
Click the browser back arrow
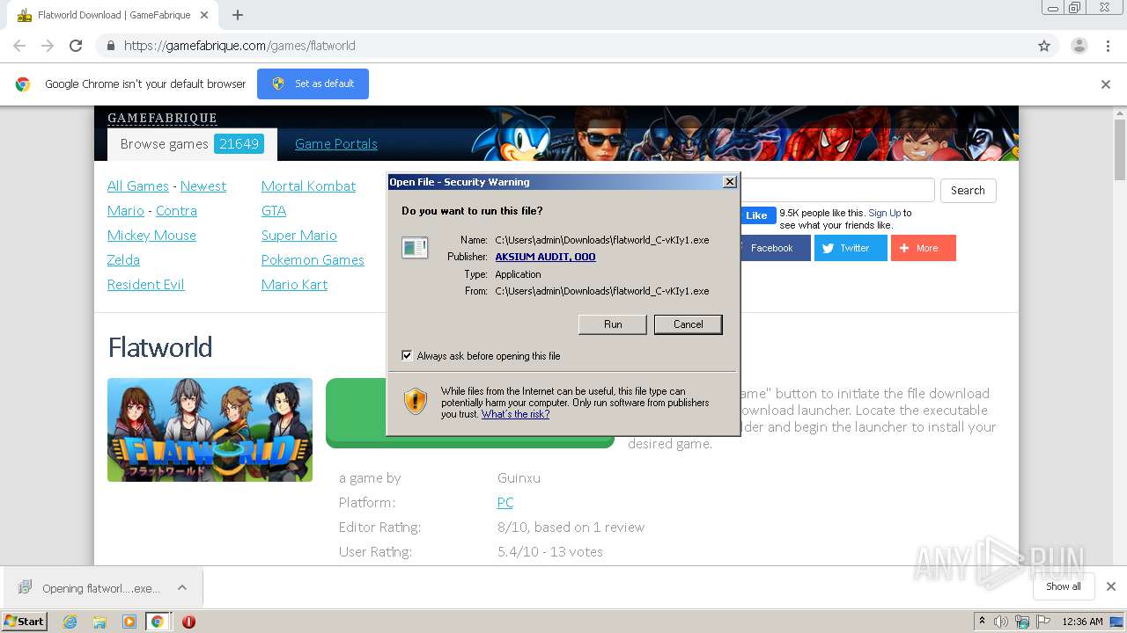tap(19, 46)
